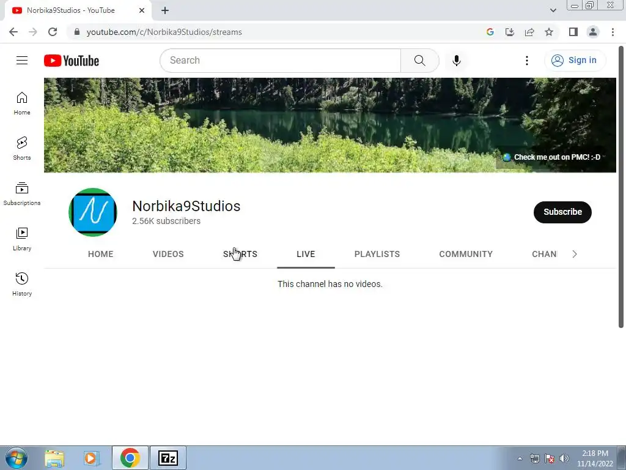This screenshot has width=626, height=470.
Task: Go back with the browser back arrow
Action: pos(13,32)
